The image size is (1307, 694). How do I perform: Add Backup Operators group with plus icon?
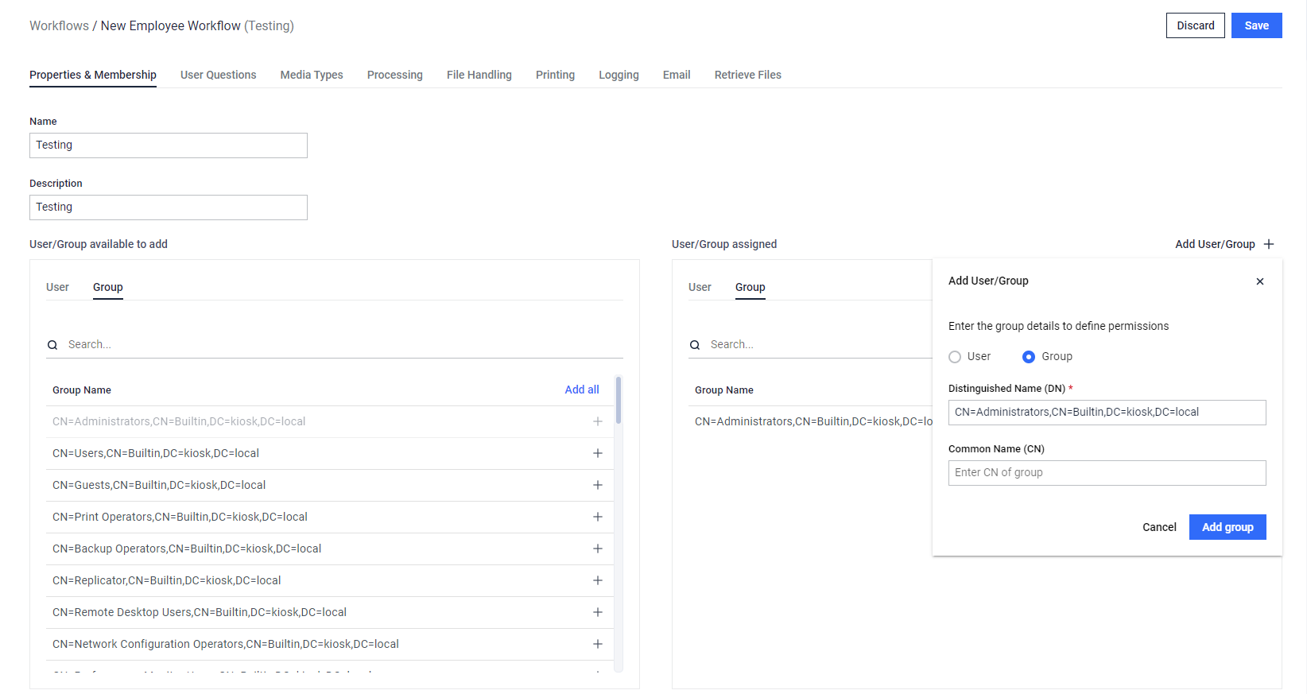(x=598, y=549)
